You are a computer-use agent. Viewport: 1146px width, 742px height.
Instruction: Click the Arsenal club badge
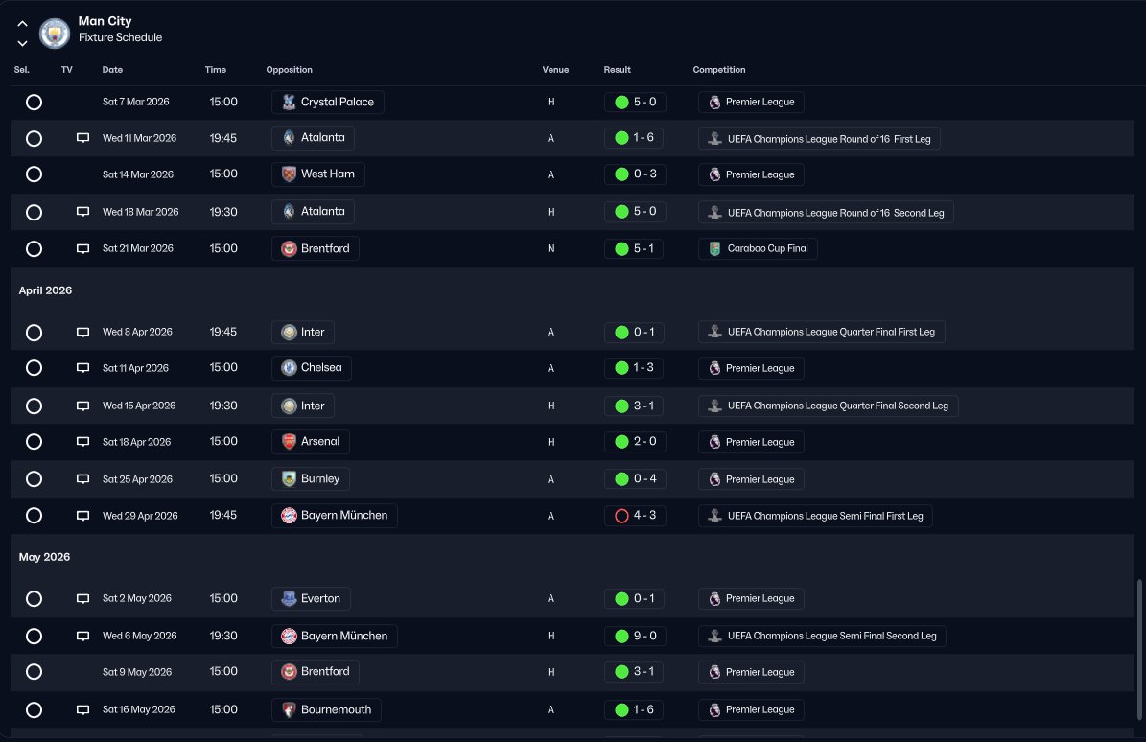coord(289,442)
